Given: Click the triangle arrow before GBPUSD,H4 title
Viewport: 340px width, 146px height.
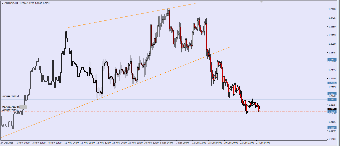Looking at the screenshot, I should [2, 3].
